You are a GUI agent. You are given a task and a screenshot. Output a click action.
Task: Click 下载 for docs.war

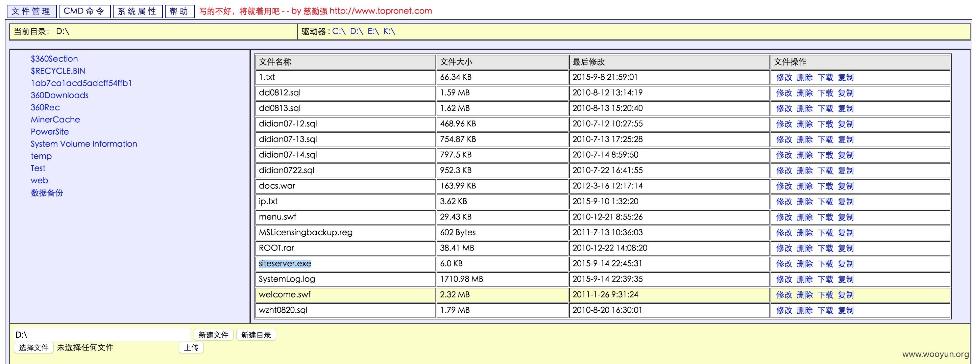(x=825, y=186)
